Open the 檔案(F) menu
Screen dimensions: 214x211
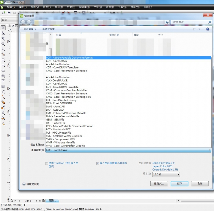[11, 7]
